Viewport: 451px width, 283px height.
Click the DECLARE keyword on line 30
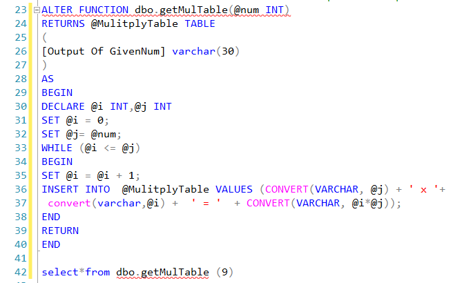point(63,106)
